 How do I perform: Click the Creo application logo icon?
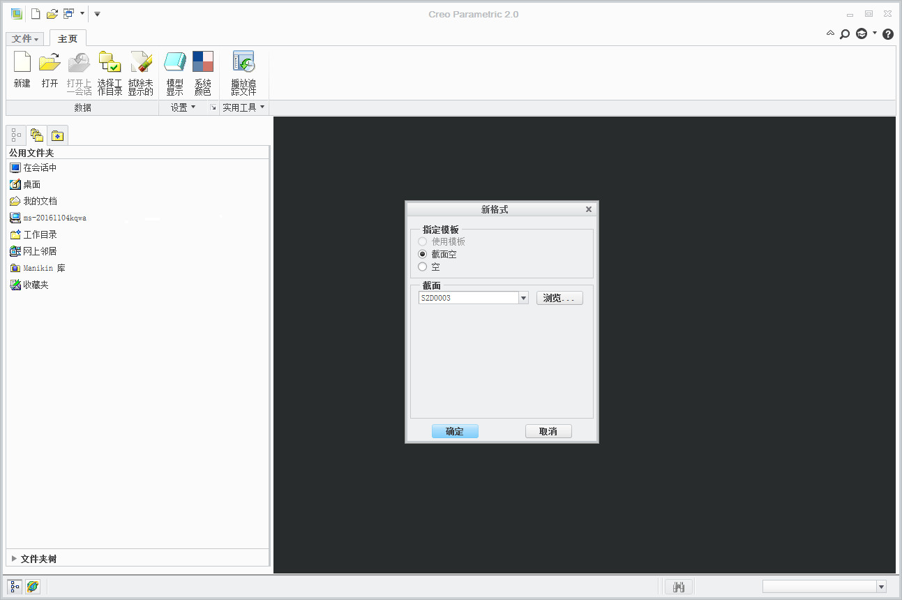coord(16,14)
